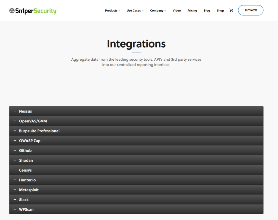Go to the Video page
Image resolution: width=278 pixels, height=220 pixels.
(176, 11)
